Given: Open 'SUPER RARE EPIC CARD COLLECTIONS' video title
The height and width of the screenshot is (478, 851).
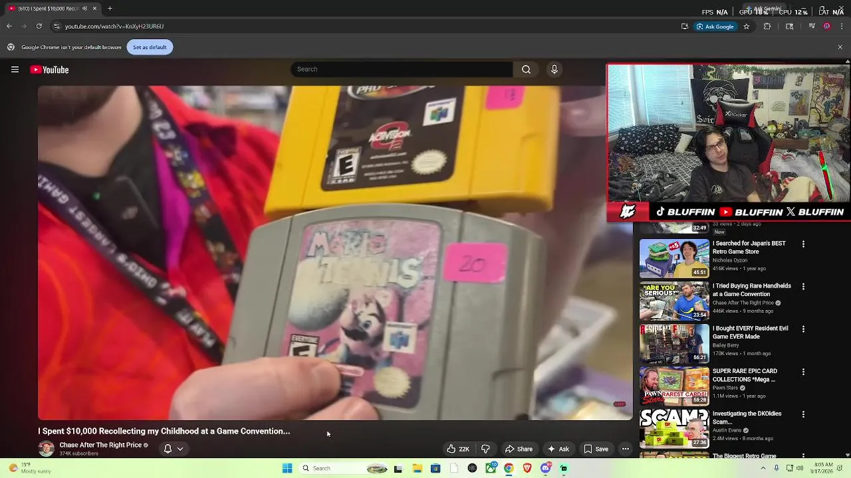Looking at the screenshot, I should (x=745, y=375).
